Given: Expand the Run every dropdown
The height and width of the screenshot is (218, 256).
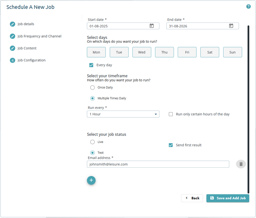Looking at the screenshot, I should pyautogui.click(x=123, y=114).
